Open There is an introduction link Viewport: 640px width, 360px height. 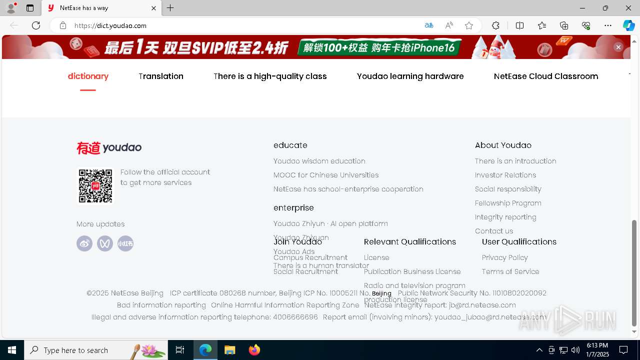coord(515,161)
